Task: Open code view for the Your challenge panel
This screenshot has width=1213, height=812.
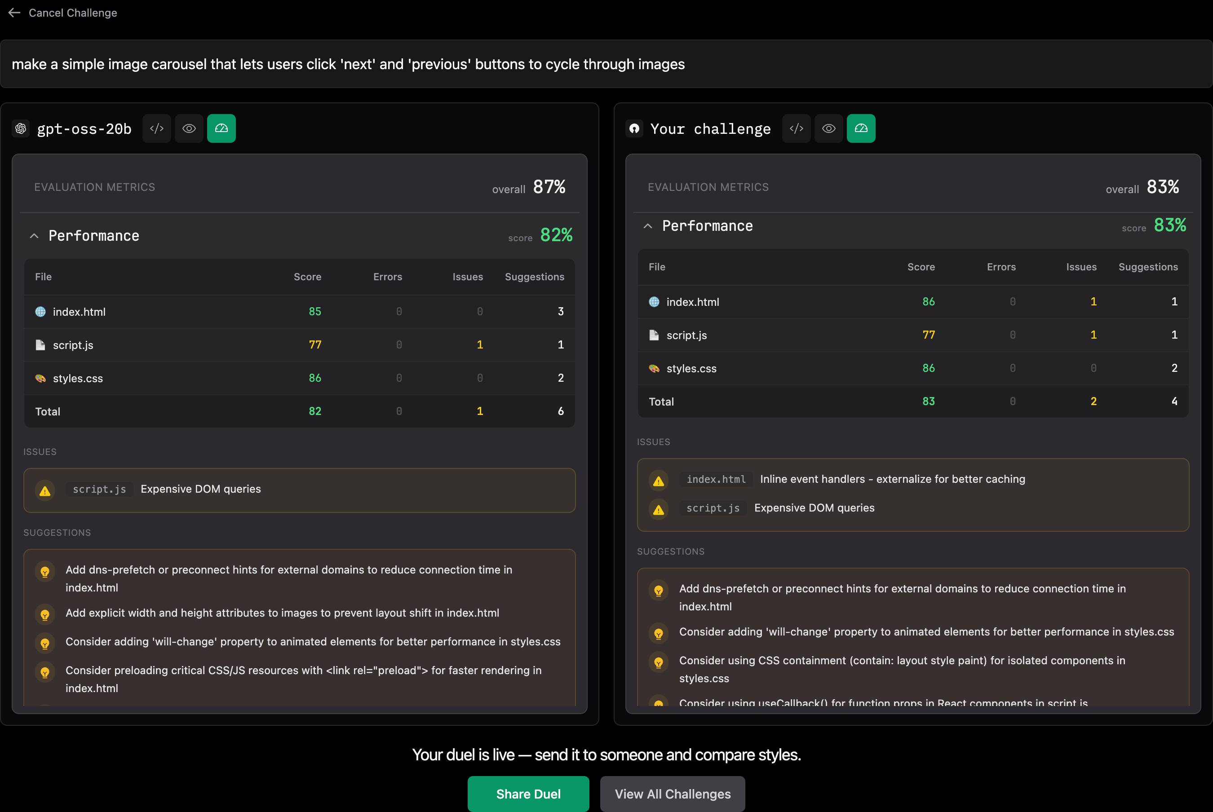Action: click(x=796, y=128)
